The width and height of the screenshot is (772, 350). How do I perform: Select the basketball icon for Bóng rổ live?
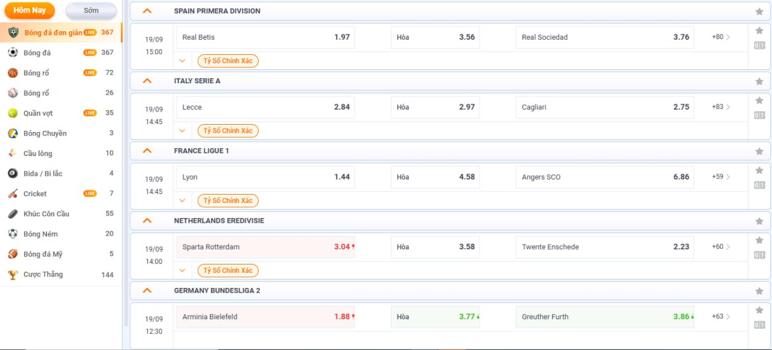pos(13,73)
